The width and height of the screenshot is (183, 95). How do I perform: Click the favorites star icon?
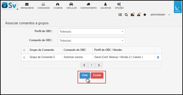[145, 15]
